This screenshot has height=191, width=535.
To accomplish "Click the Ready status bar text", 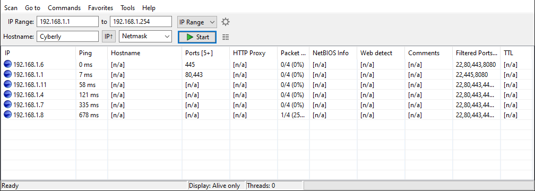I will click(10, 186).
